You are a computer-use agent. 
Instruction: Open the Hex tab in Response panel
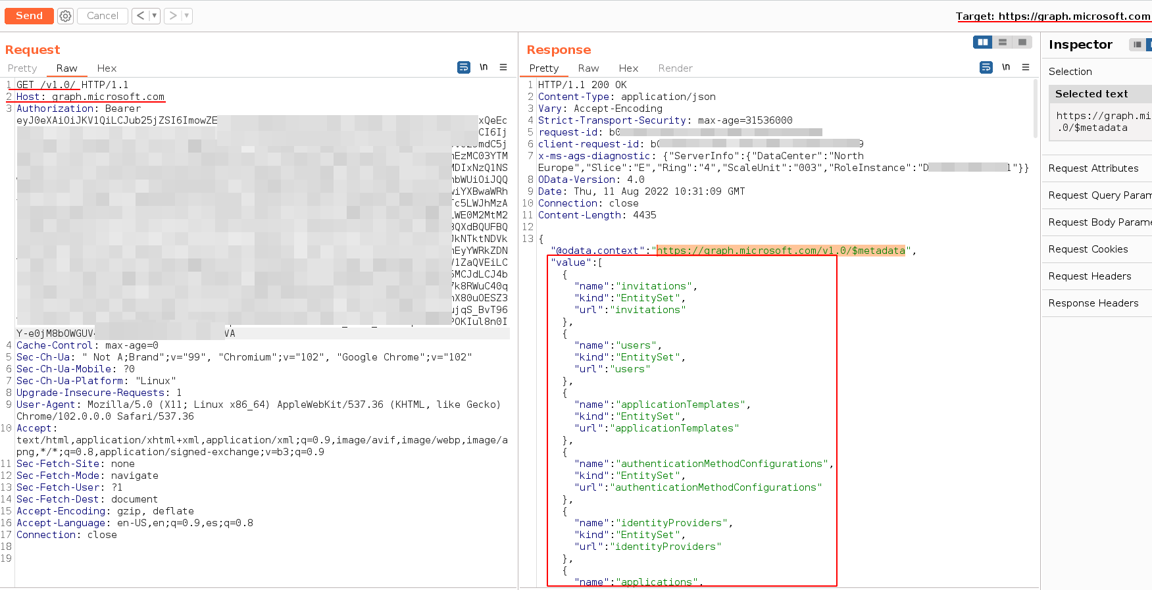[x=628, y=68]
